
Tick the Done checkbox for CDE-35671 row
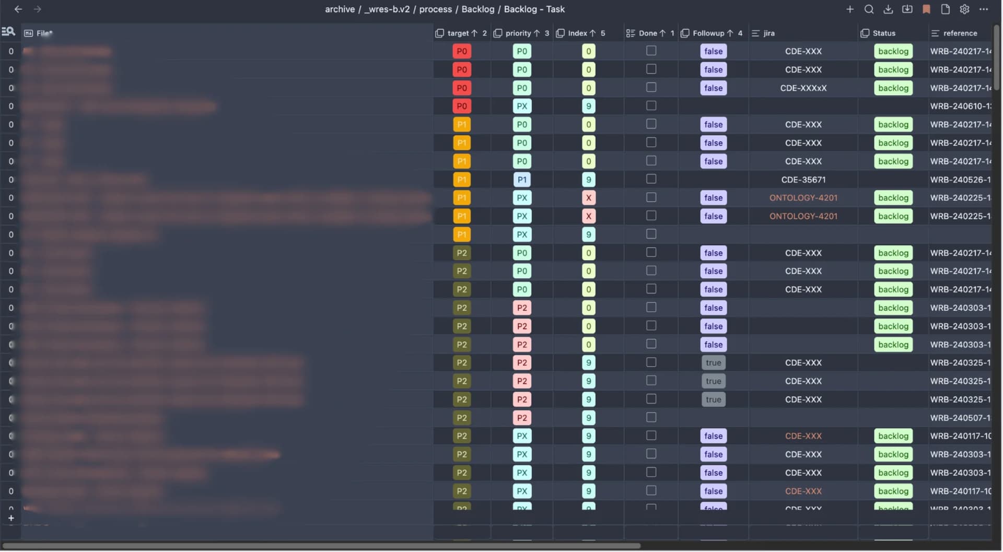click(651, 179)
